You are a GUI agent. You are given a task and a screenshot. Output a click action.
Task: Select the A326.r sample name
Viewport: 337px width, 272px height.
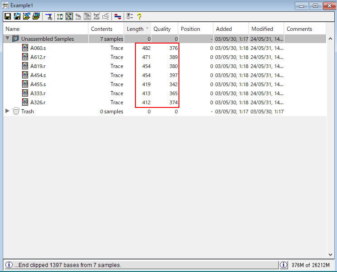coord(38,102)
